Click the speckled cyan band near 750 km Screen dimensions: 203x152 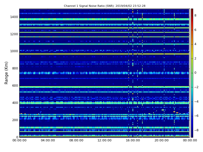click(104, 73)
